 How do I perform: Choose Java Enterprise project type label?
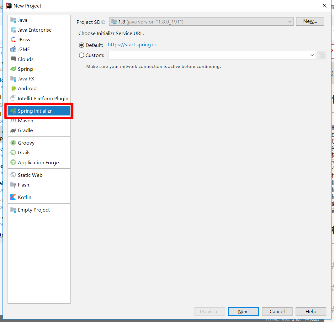point(35,30)
